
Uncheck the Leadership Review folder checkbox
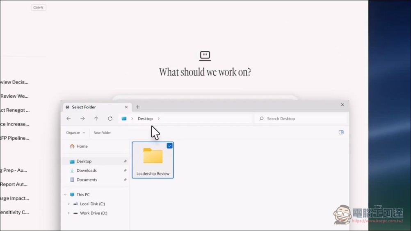pos(169,146)
